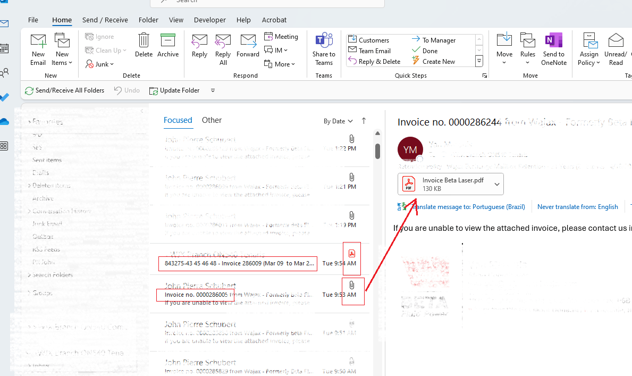This screenshot has width=632, height=376.
Task: Open People from the navigation bar
Action: [4, 73]
